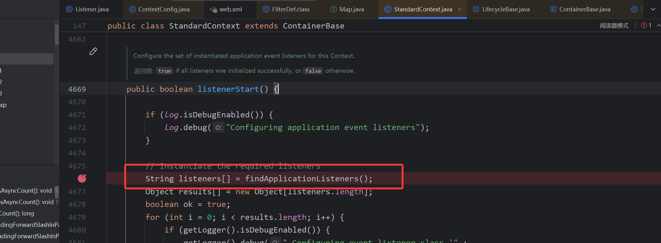Image resolution: width=661 pixels, height=243 pixels.
Task: Click the listenerStart method name
Action: [228, 89]
